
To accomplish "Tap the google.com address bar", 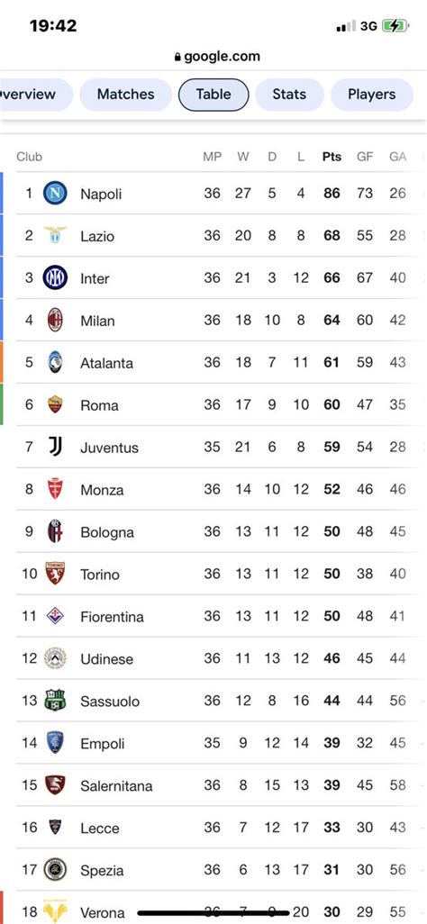I will 217,57.
